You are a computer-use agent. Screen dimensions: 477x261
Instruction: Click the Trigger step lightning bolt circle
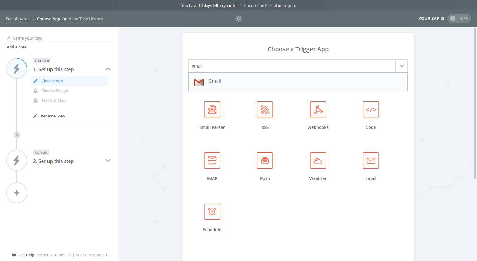17,69
